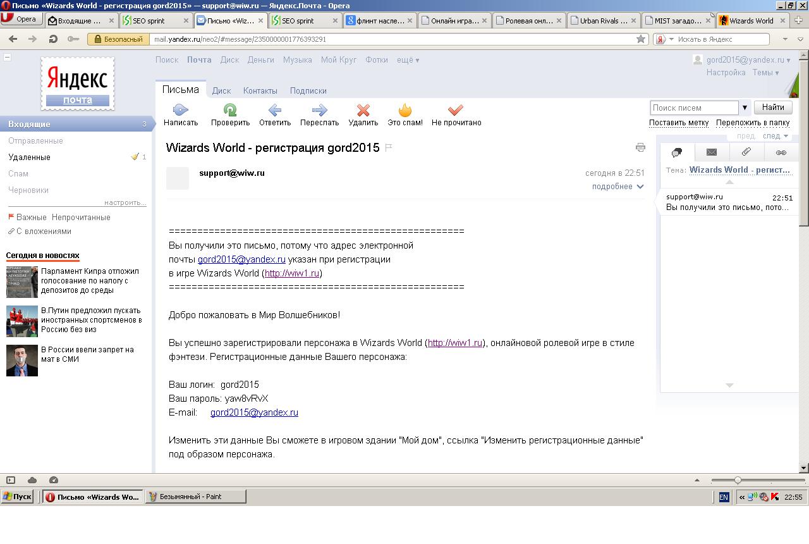Show the conversation view icon in the side panel

[x=677, y=152]
